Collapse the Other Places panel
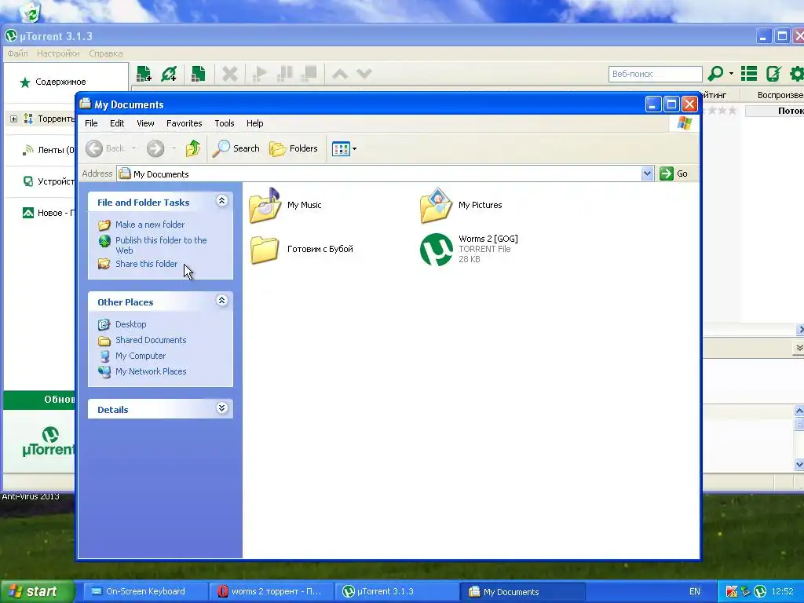Viewport: 804px width, 603px height. tap(221, 301)
